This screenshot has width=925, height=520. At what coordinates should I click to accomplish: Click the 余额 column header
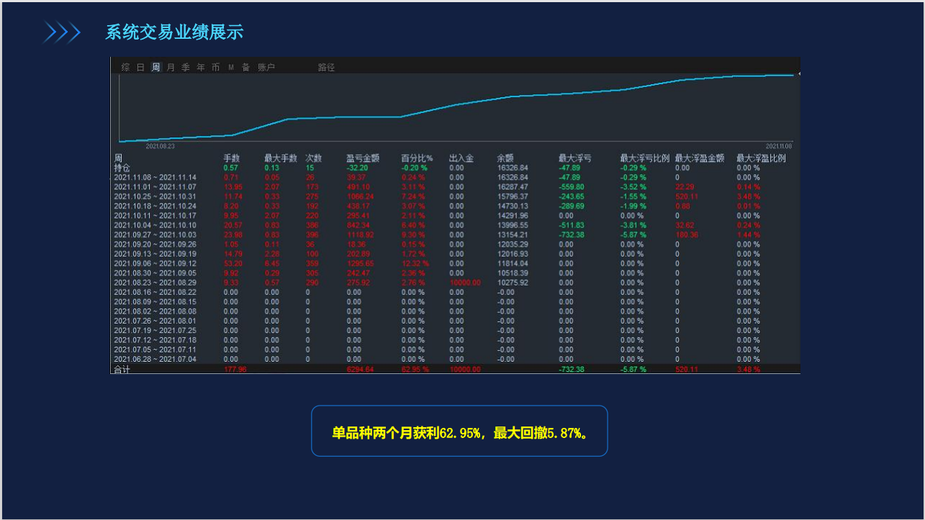coord(505,158)
